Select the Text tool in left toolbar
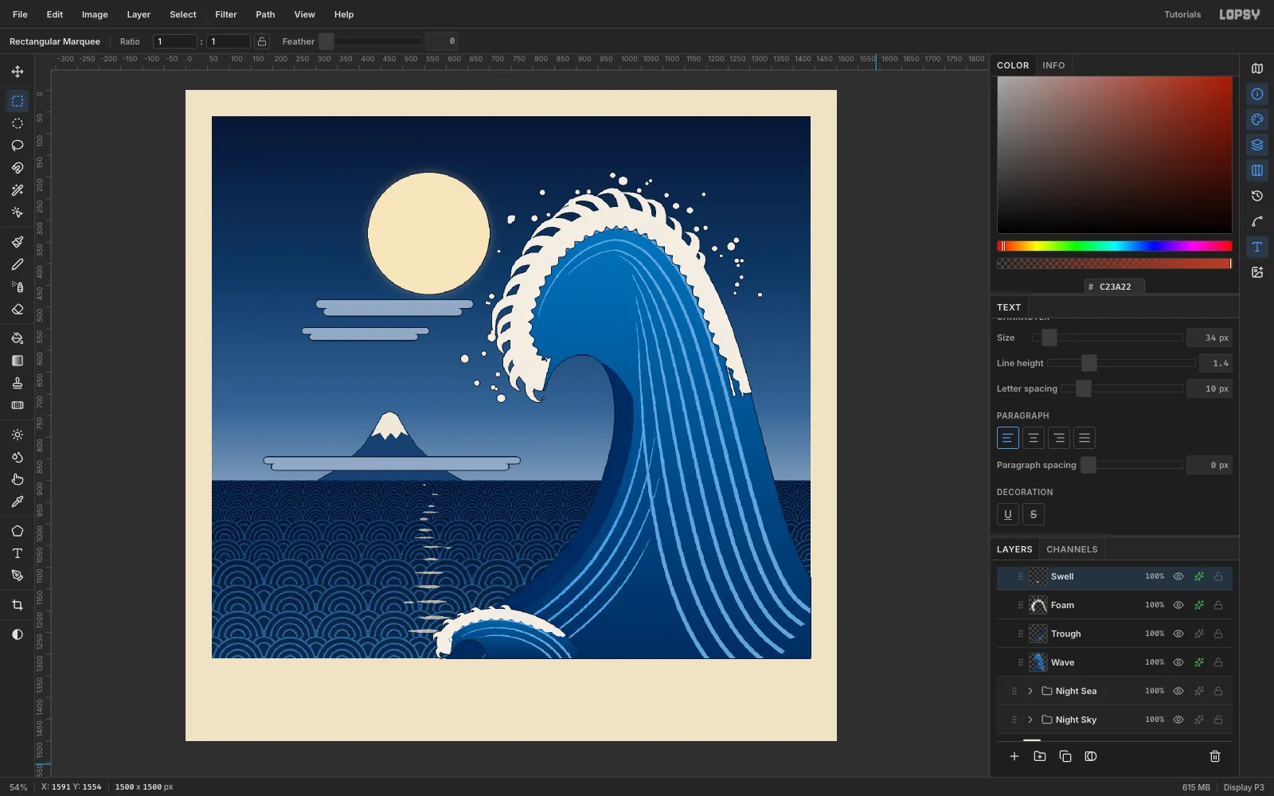This screenshot has width=1274, height=796. click(18, 553)
